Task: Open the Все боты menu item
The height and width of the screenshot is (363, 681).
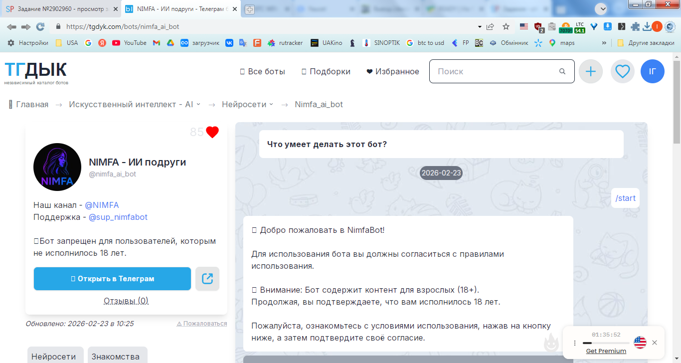Action: click(262, 71)
